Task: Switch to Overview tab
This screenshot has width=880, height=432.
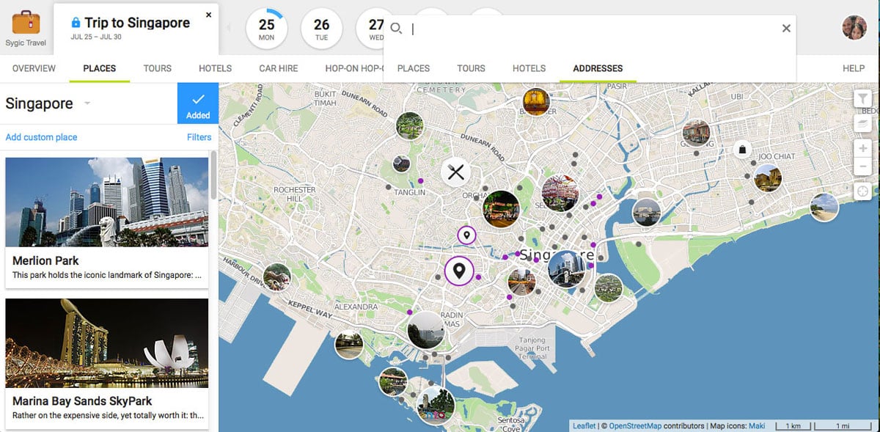Action: 34,68
